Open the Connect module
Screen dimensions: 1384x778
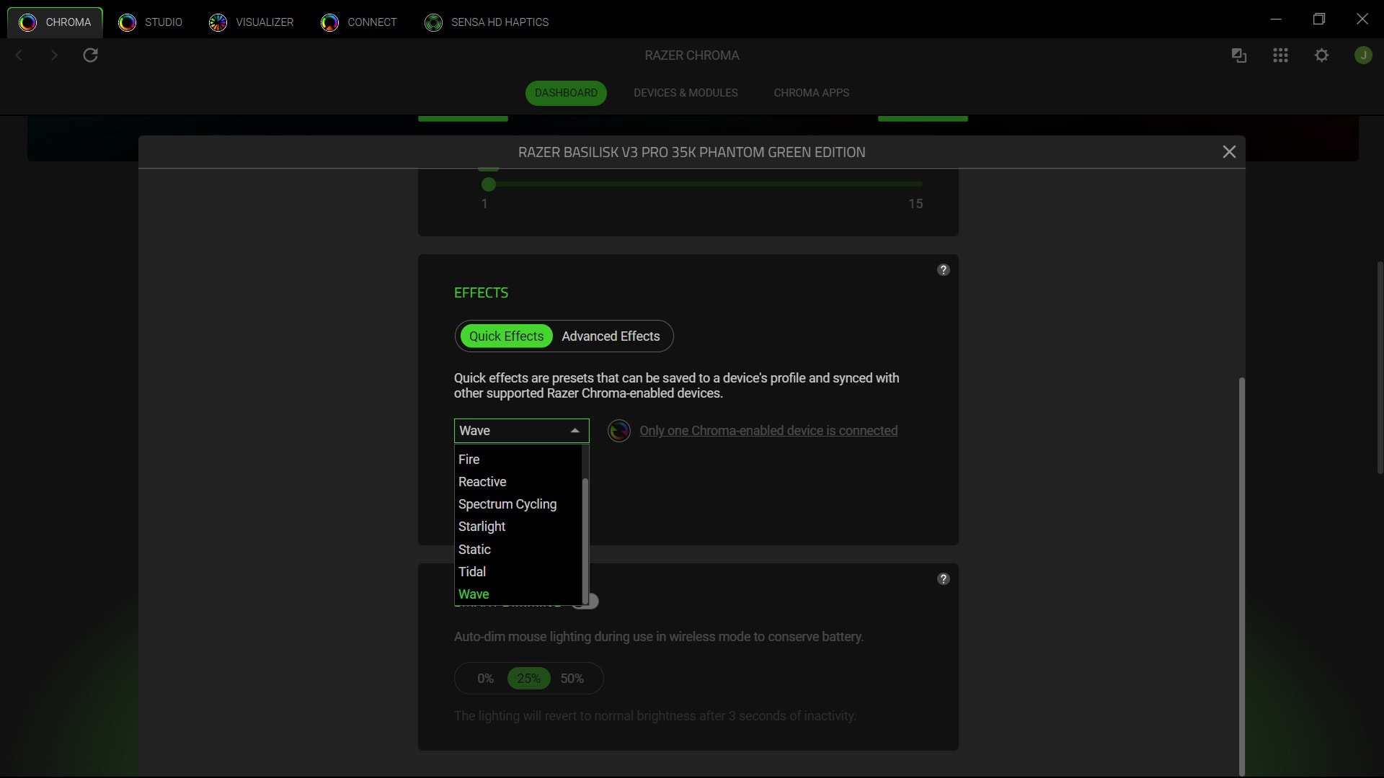358,22
